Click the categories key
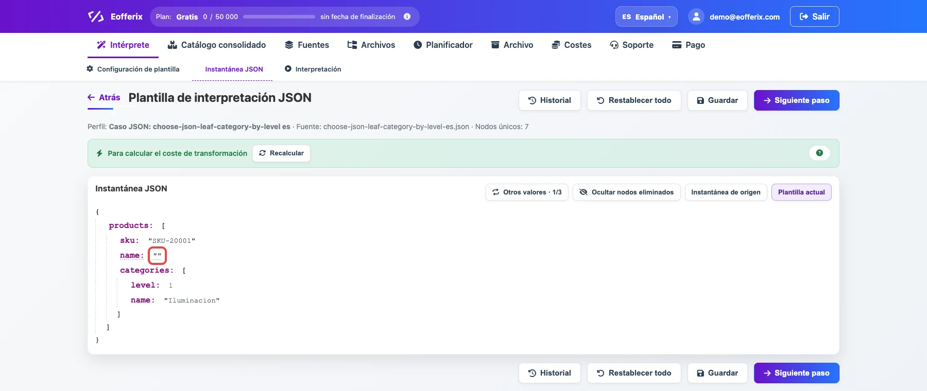 tap(147, 270)
